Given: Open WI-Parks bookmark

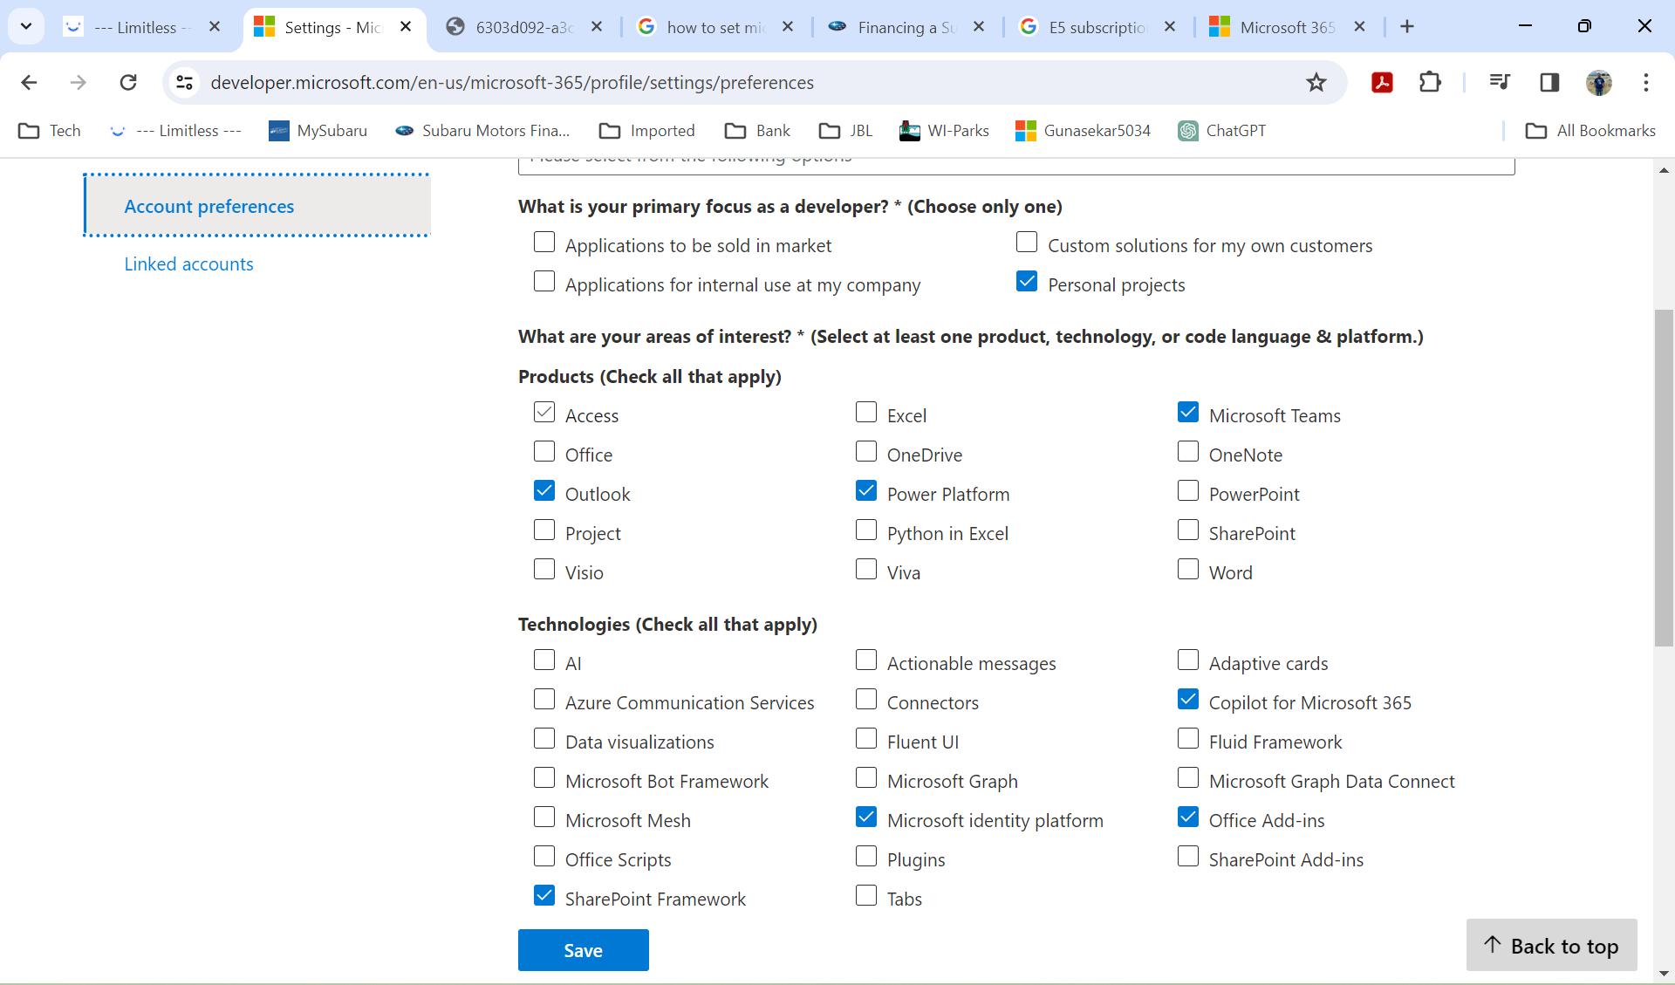Looking at the screenshot, I should pyautogui.click(x=945, y=131).
